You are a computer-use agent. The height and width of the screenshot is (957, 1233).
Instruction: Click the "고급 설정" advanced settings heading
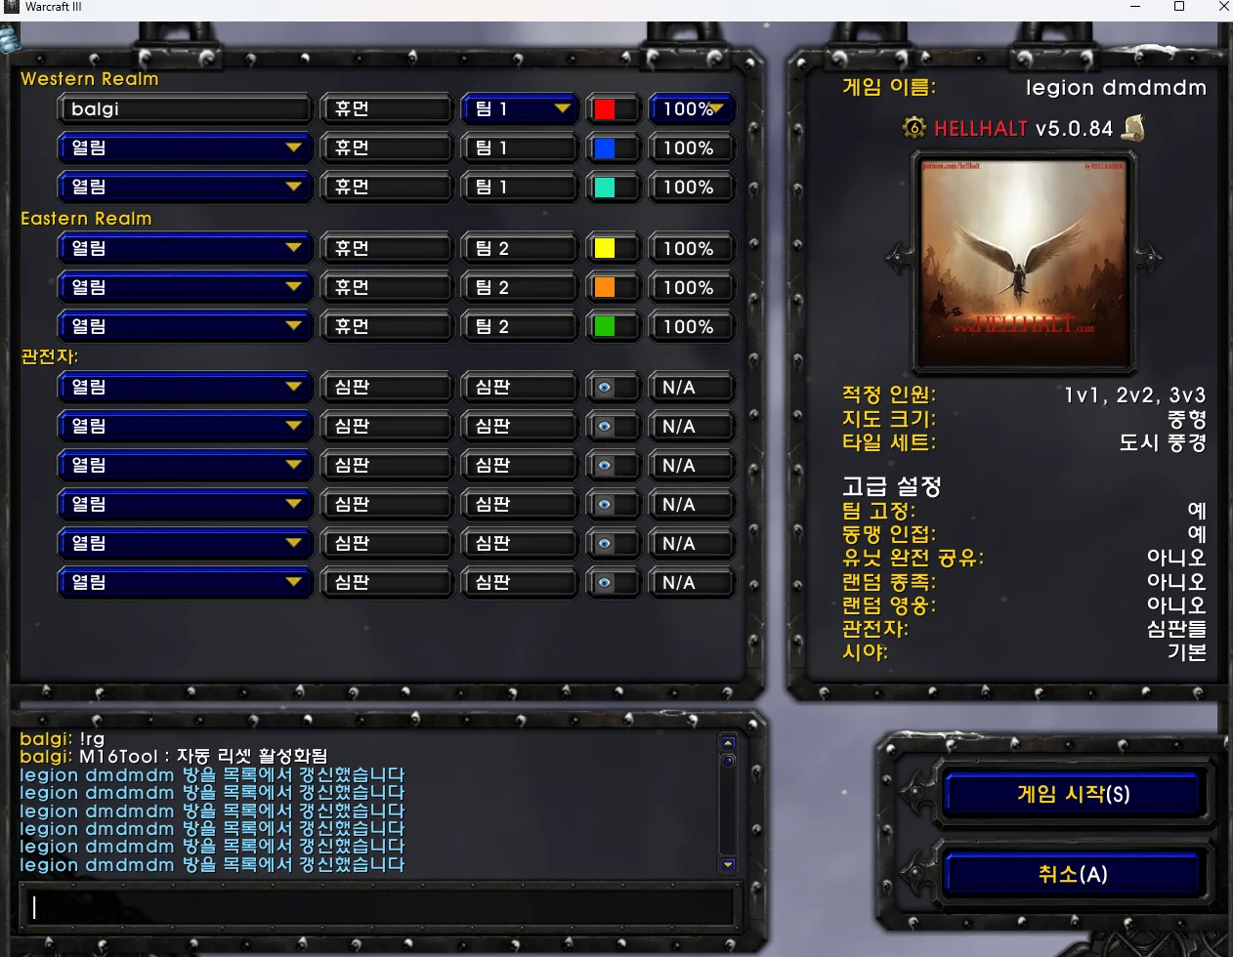892,486
